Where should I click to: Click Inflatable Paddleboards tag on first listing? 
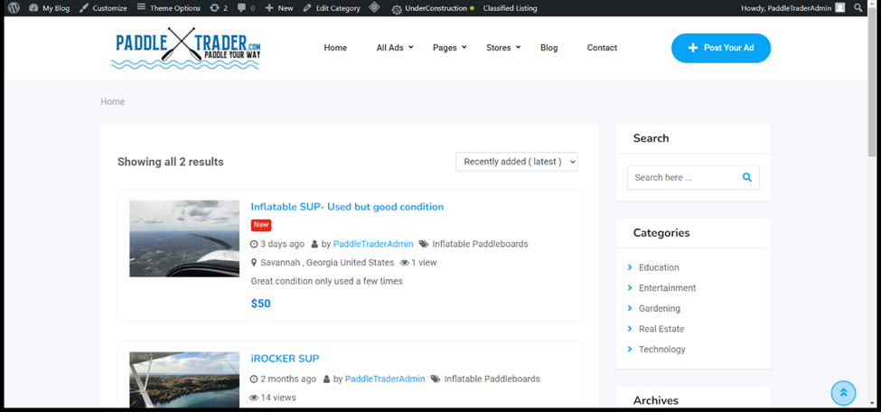(x=480, y=244)
